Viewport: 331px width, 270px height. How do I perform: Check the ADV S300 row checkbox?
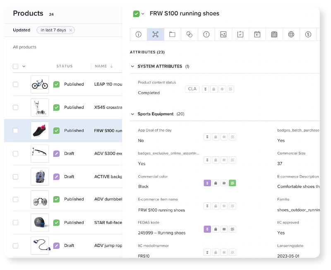tap(15, 153)
